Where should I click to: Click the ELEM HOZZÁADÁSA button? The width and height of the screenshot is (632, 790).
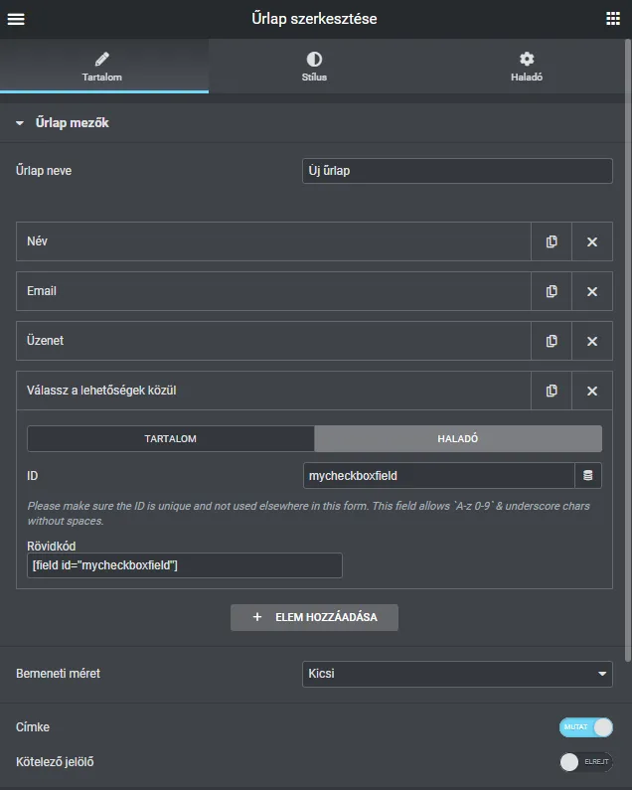[x=314, y=617]
